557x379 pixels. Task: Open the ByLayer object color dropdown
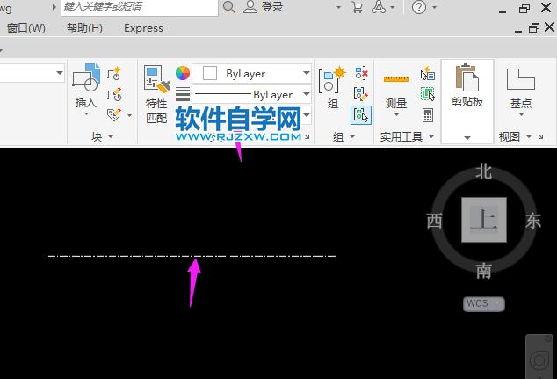click(252, 74)
